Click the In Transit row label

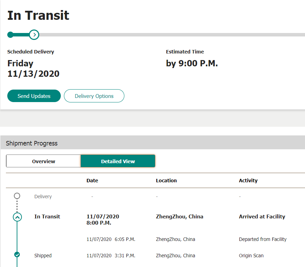click(47, 217)
